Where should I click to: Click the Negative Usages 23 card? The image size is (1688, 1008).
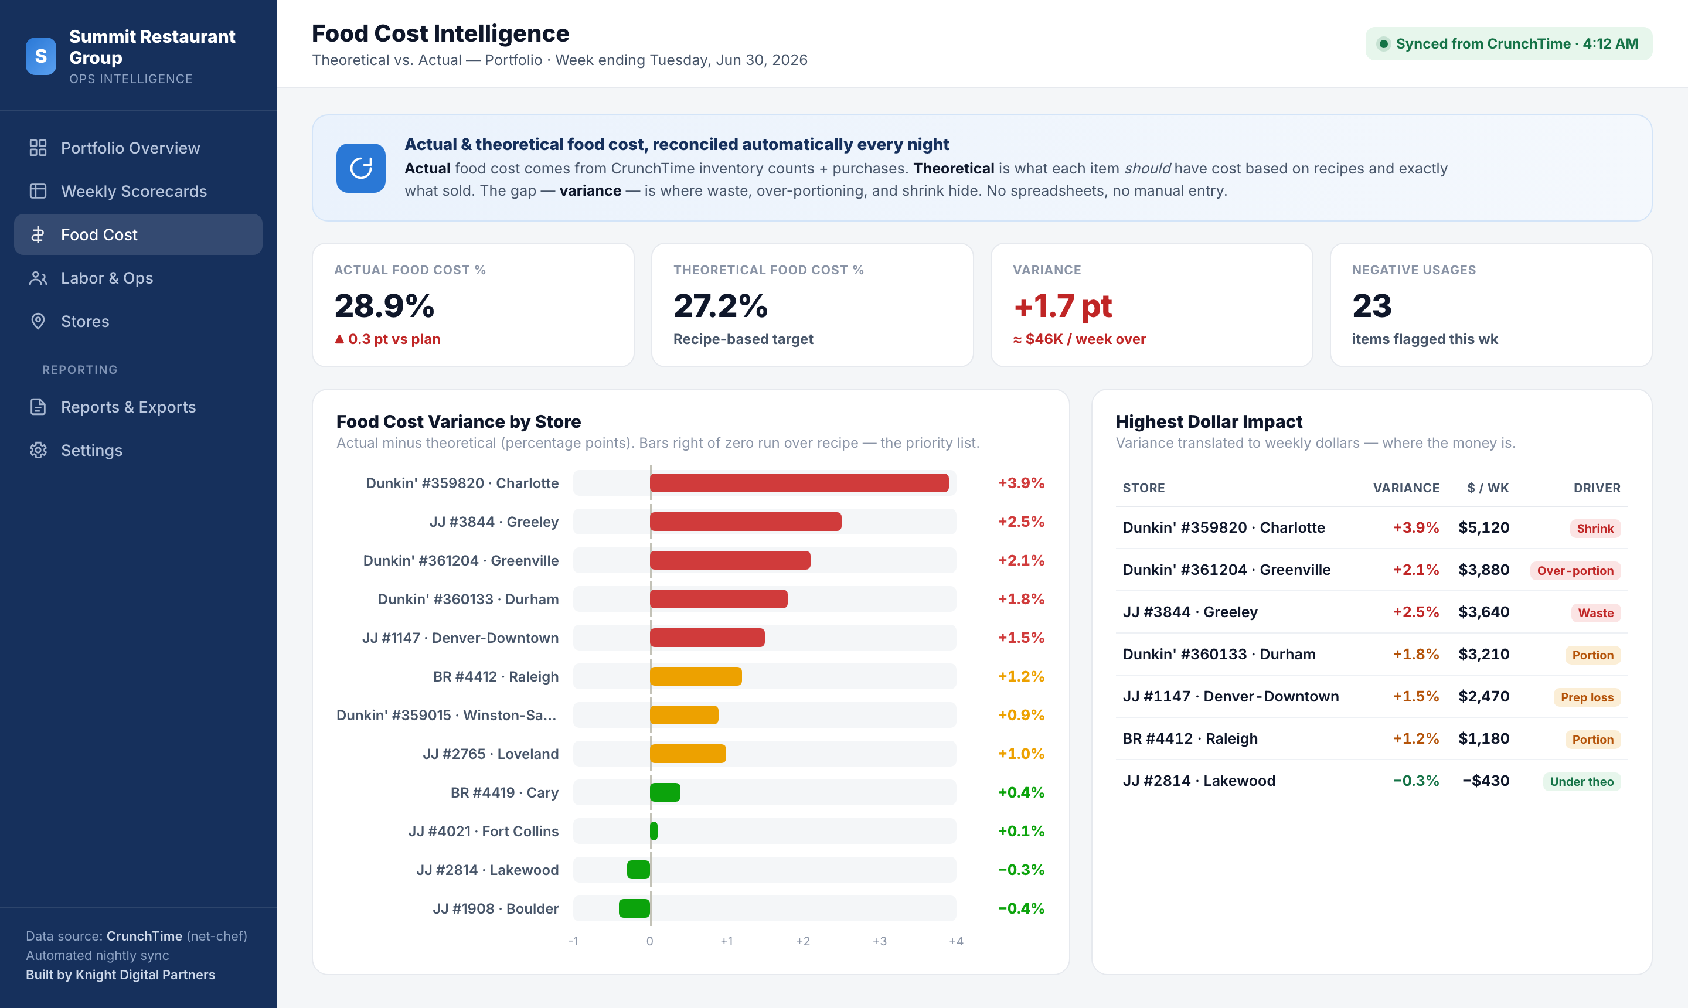coord(1491,305)
